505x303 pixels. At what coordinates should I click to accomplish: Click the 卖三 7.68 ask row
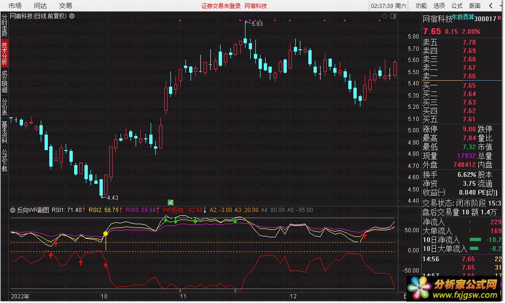462,59
